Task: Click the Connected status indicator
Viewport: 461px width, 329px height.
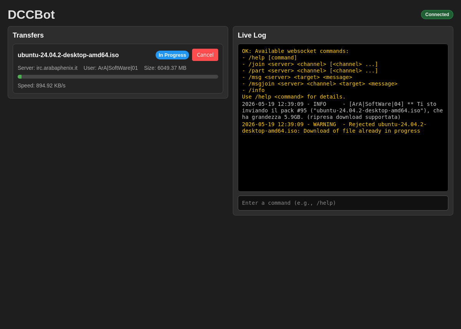Action: [x=437, y=15]
